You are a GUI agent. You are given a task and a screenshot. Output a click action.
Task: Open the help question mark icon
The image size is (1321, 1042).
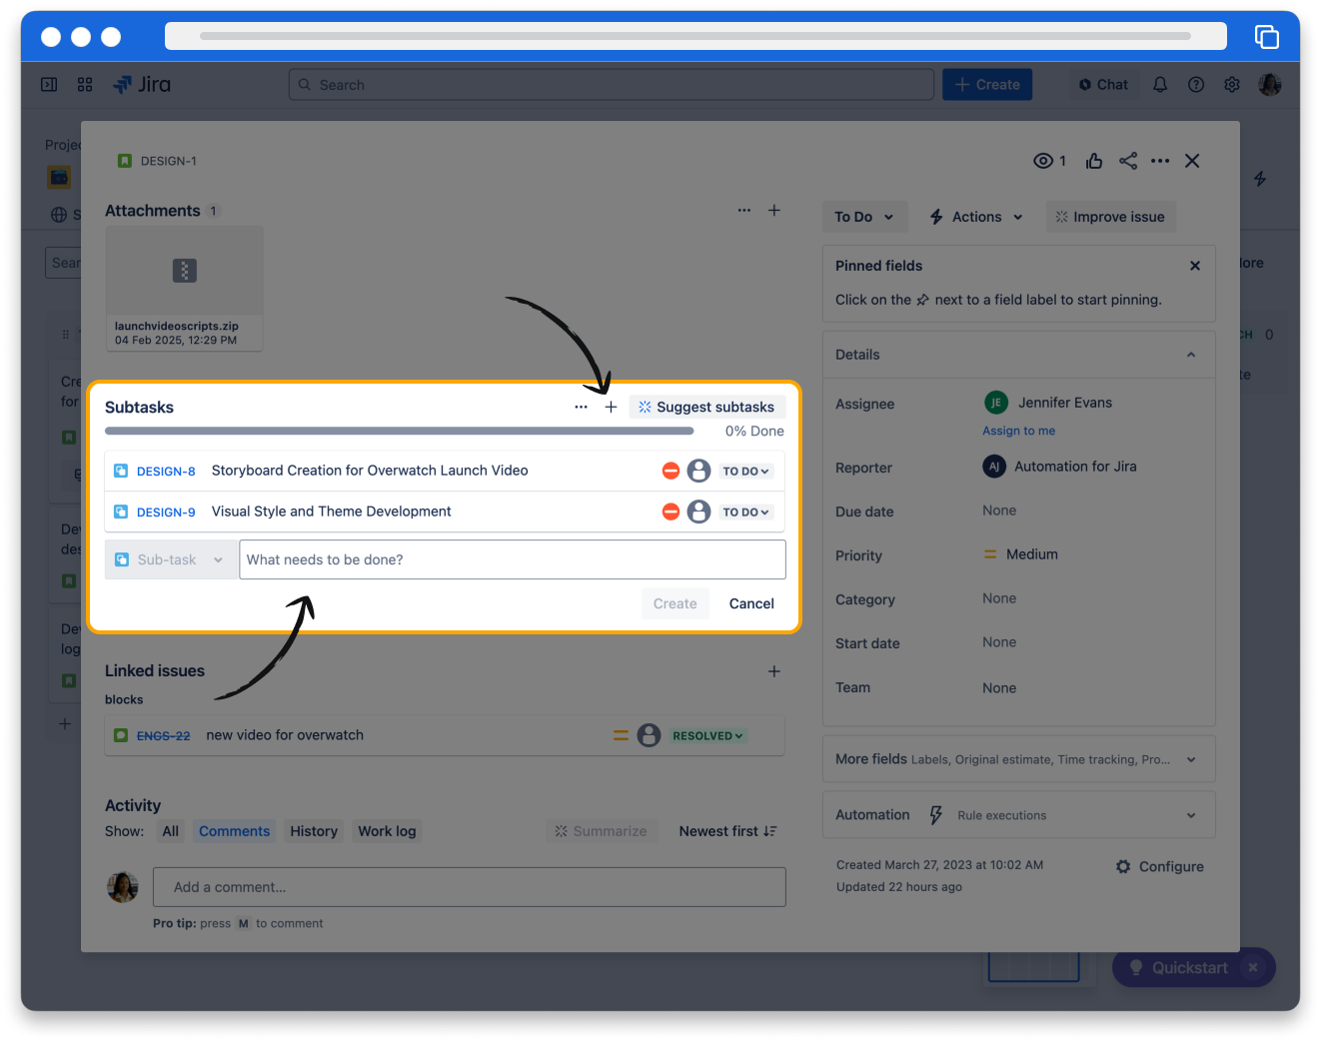[x=1196, y=85]
